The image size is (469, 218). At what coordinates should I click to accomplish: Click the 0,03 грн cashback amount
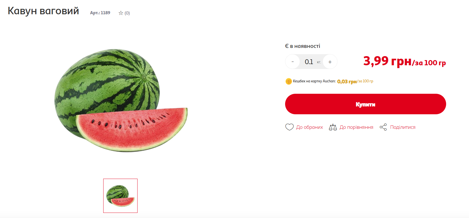pos(347,82)
